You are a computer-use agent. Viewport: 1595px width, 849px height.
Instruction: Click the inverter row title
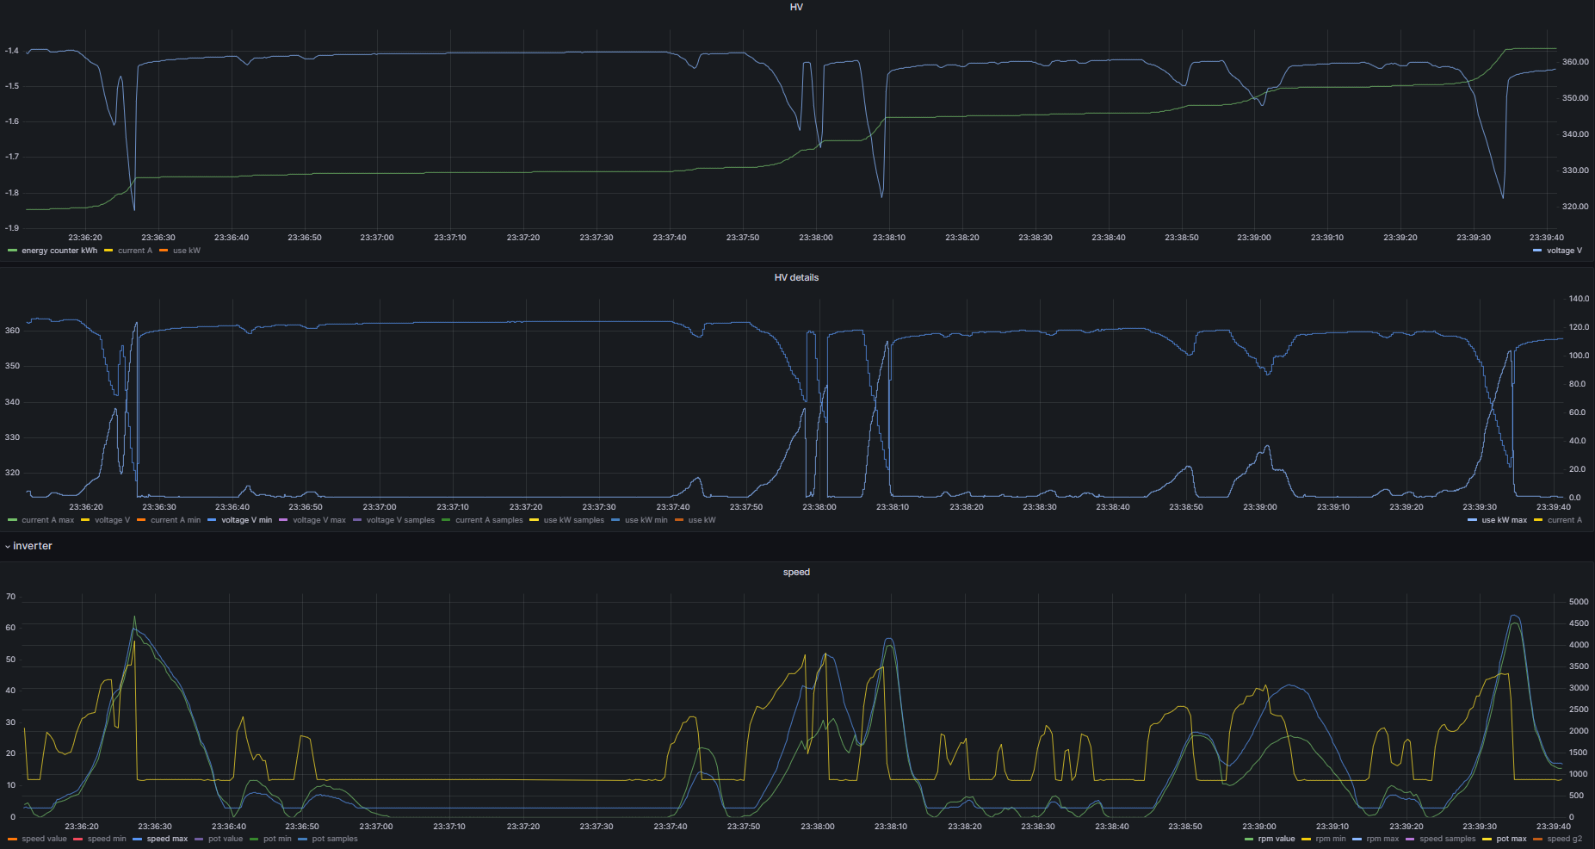coord(33,546)
